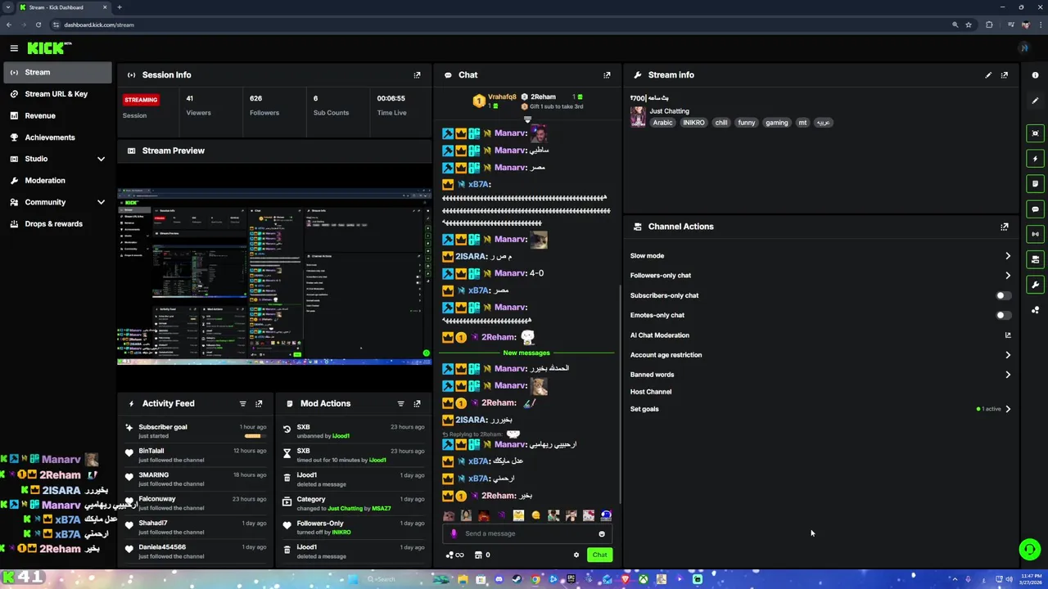The width and height of the screenshot is (1048, 589).
Task: Go to Revenue page
Action: (56, 115)
